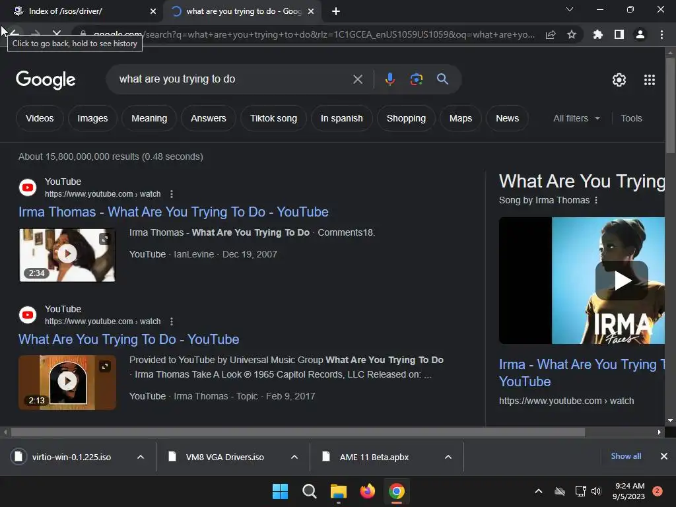
Task: Share this page from address bar
Action: (x=551, y=34)
